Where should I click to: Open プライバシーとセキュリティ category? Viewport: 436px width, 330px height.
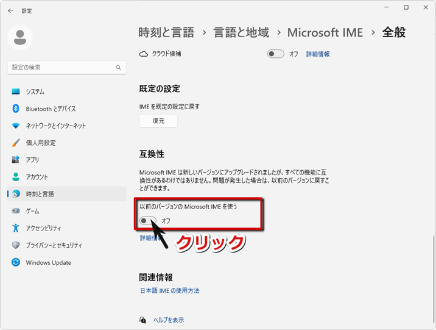coord(67,245)
